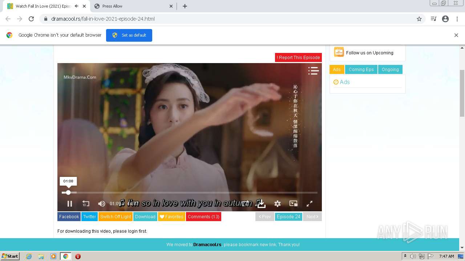Open media player from taskbar
The height and width of the screenshot is (261, 465).
tap(53, 256)
